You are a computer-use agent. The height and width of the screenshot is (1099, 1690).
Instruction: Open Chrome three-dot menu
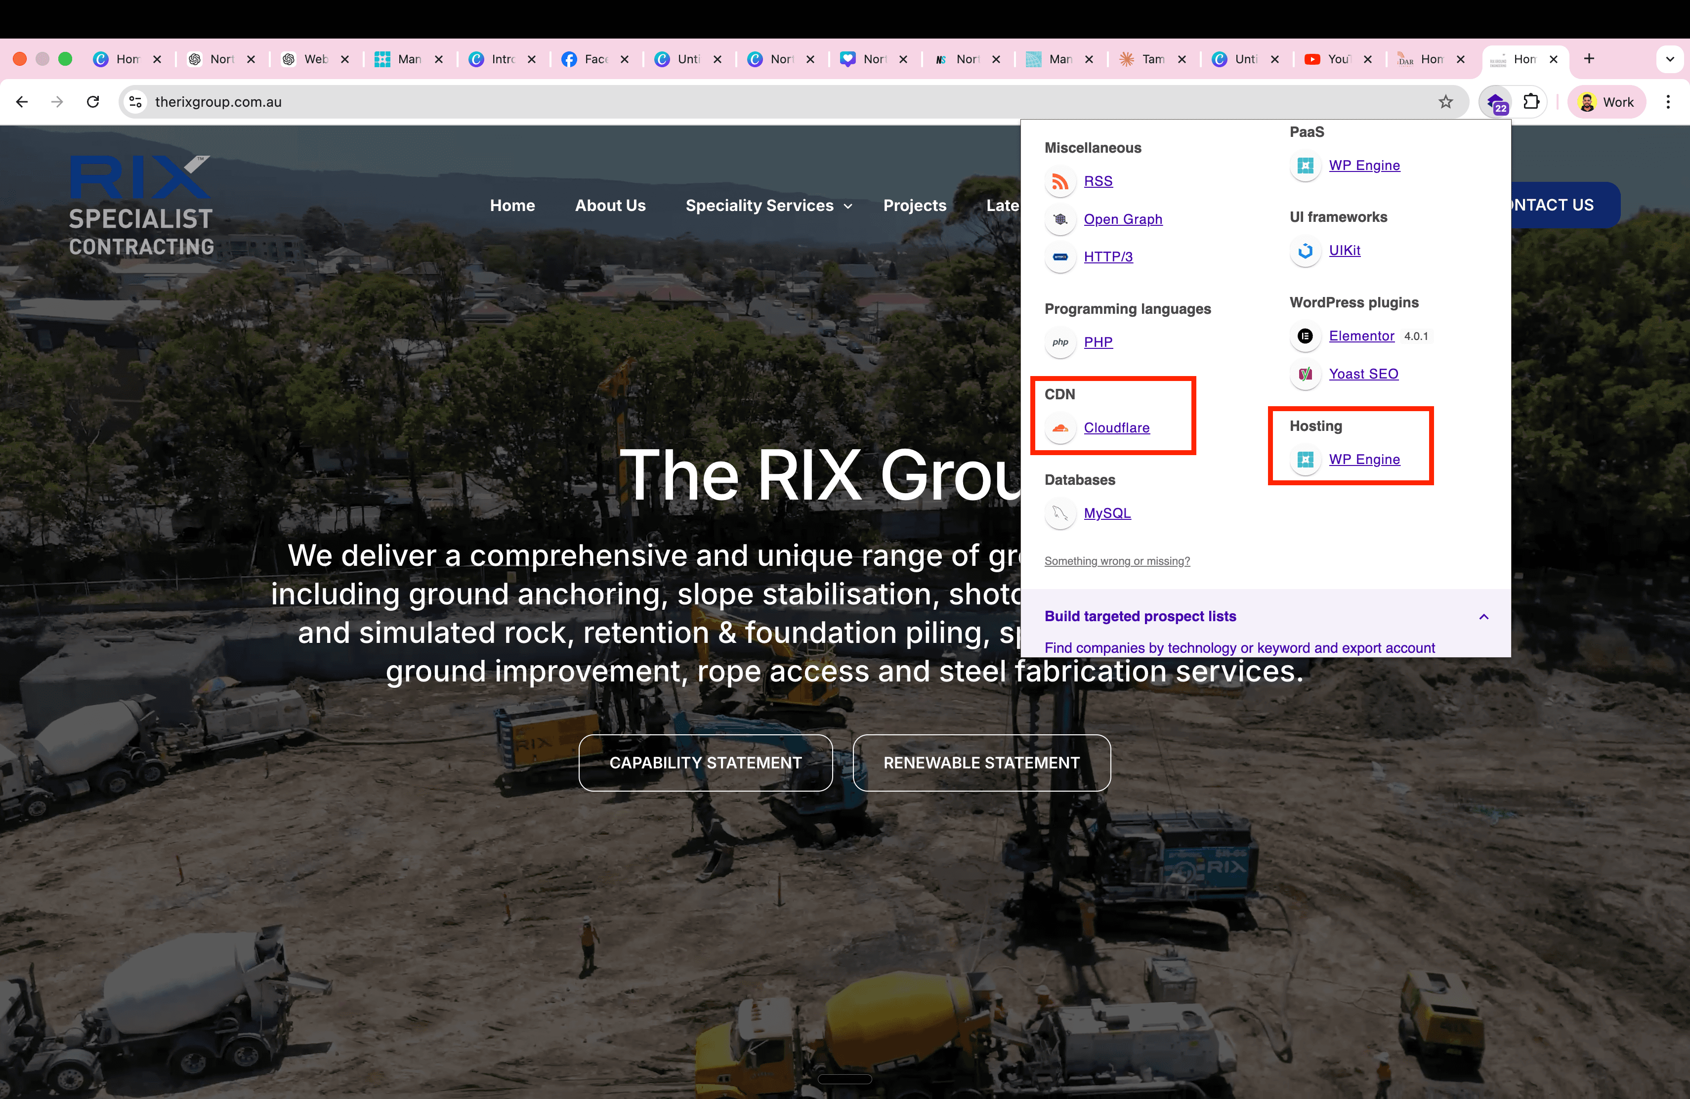tap(1668, 102)
